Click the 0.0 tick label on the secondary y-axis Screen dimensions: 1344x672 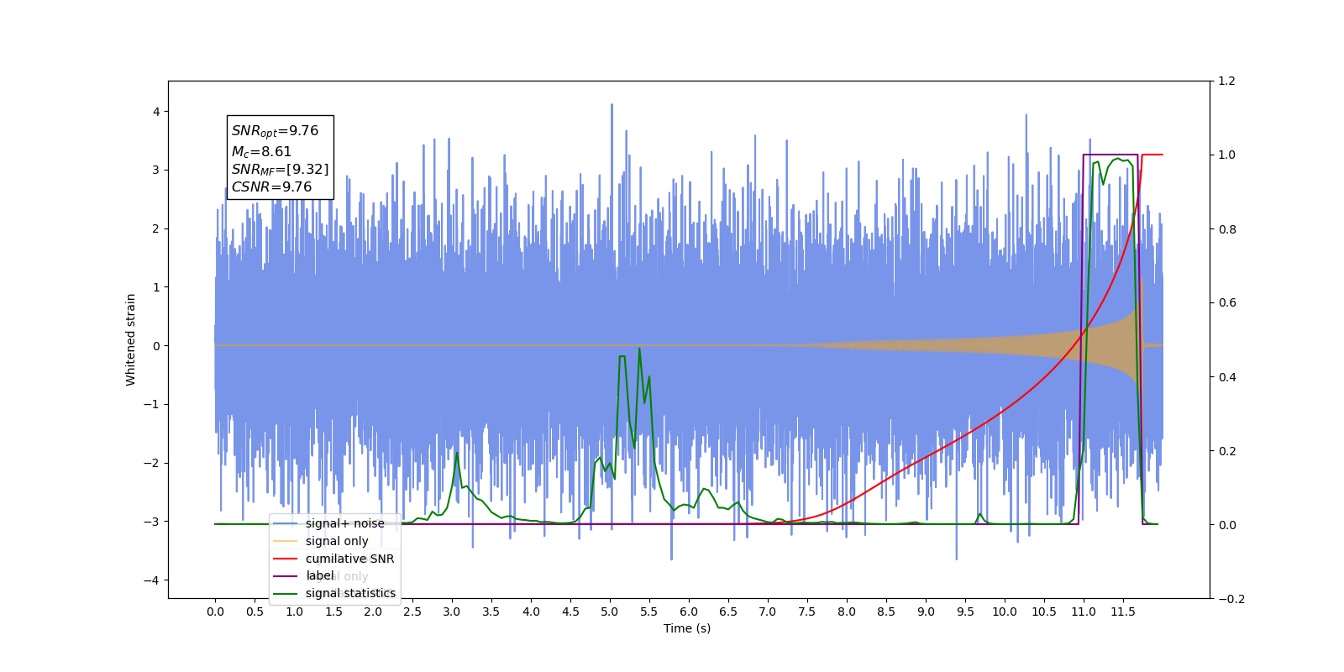point(1226,525)
